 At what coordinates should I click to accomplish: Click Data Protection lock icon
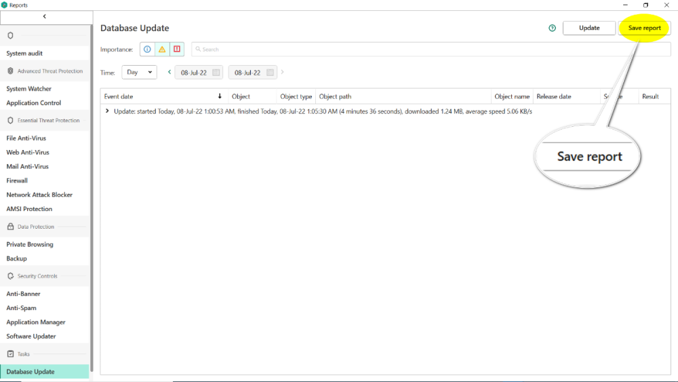[10, 226]
